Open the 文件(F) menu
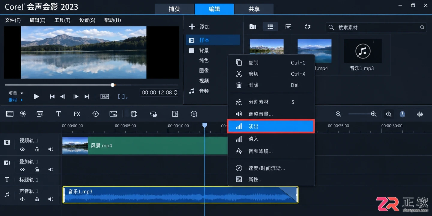Image resolution: width=432 pixels, height=216 pixels. click(x=13, y=20)
